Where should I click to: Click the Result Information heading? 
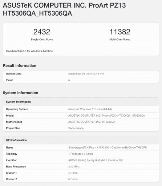click(x=20, y=66)
